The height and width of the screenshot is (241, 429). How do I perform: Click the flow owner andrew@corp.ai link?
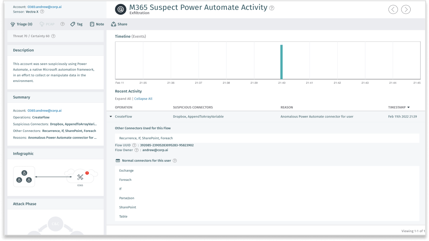click(x=156, y=150)
